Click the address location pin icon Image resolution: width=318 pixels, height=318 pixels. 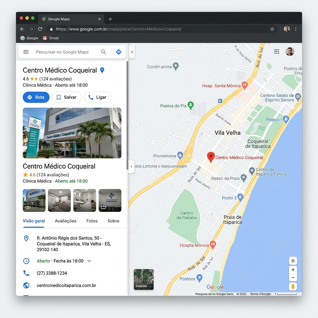click(26, 238)
